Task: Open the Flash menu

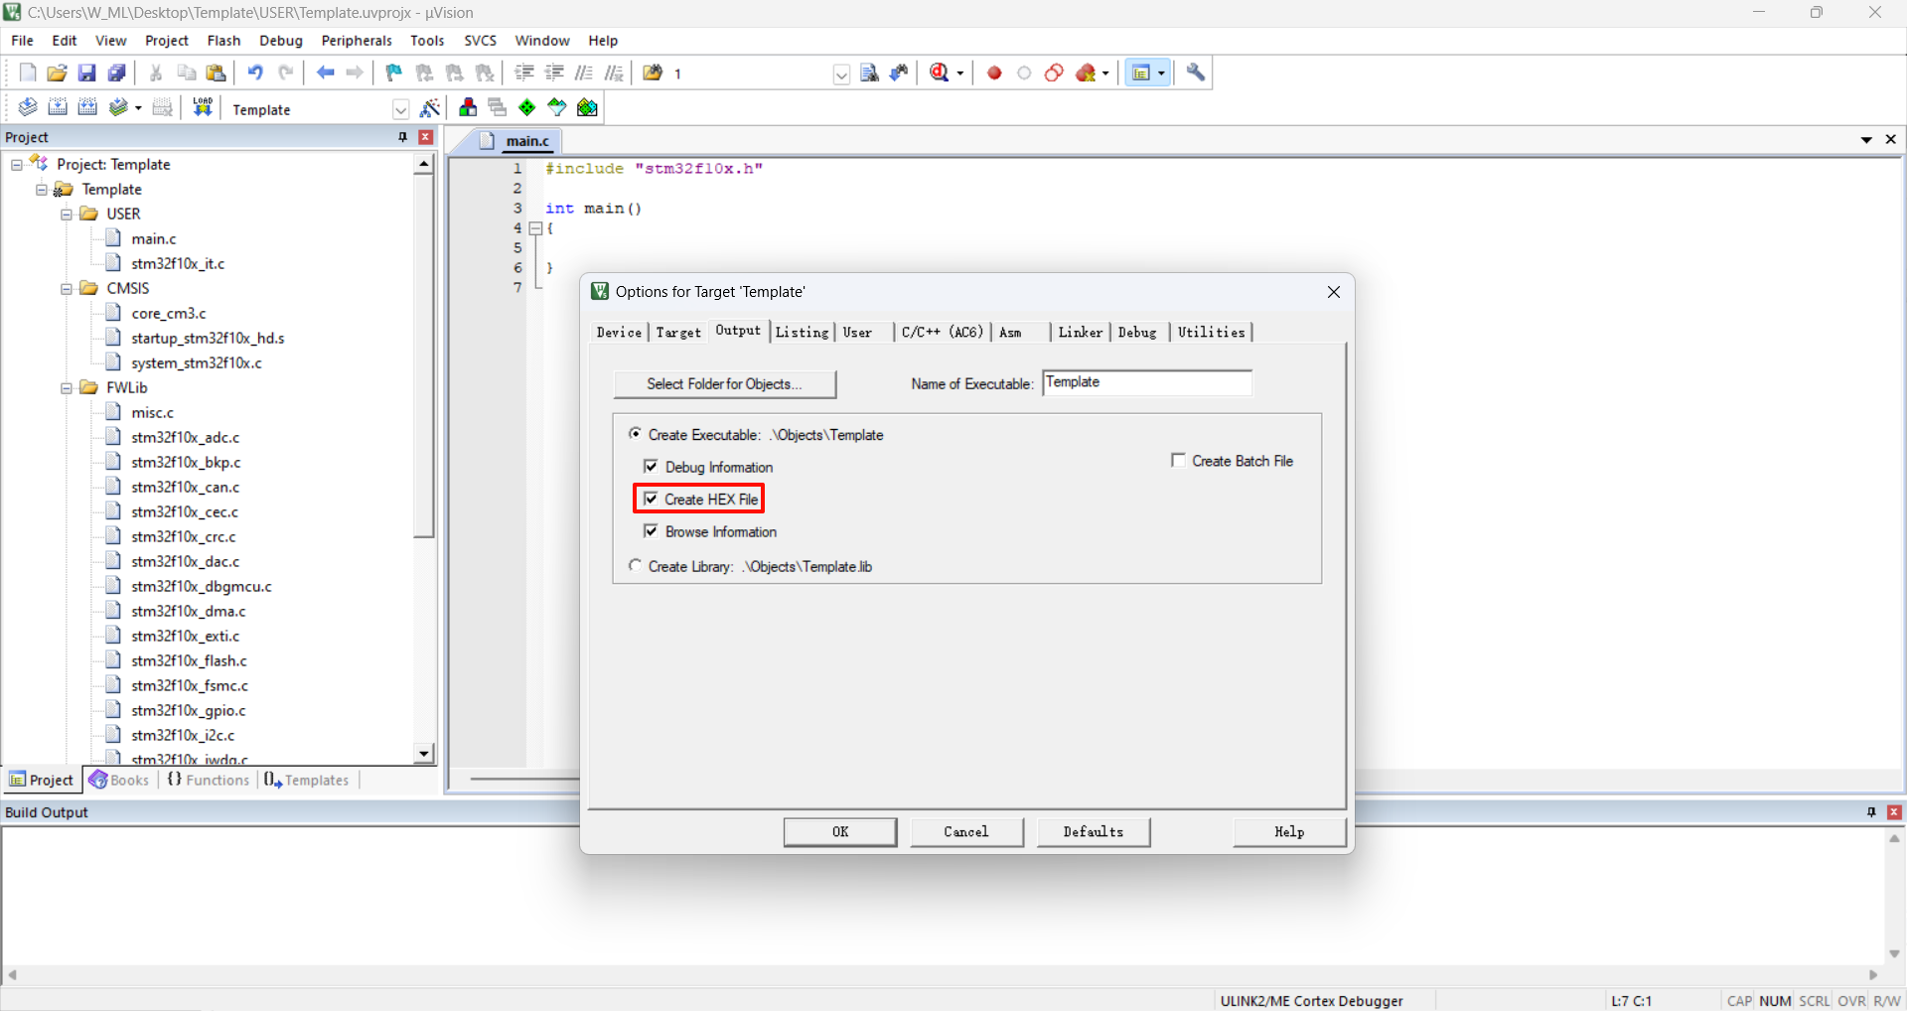Action: pos(223,41)
